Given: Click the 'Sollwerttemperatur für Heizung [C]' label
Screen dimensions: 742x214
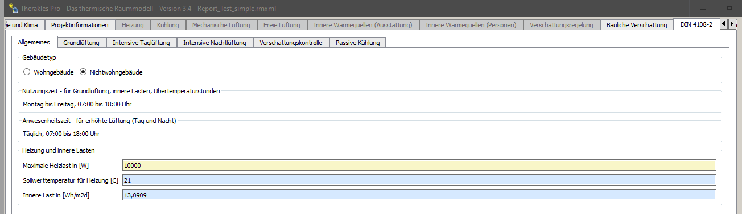Looking at the screenshot, I should point(70,180).
